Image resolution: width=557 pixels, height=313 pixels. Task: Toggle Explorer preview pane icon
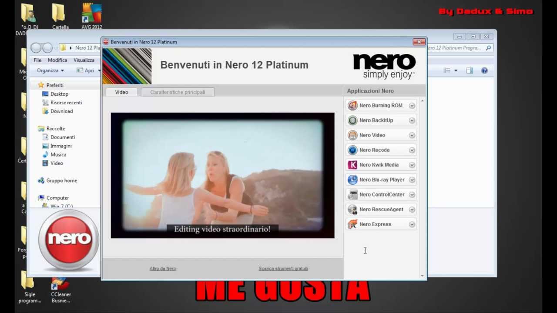(x=470, y=70)
